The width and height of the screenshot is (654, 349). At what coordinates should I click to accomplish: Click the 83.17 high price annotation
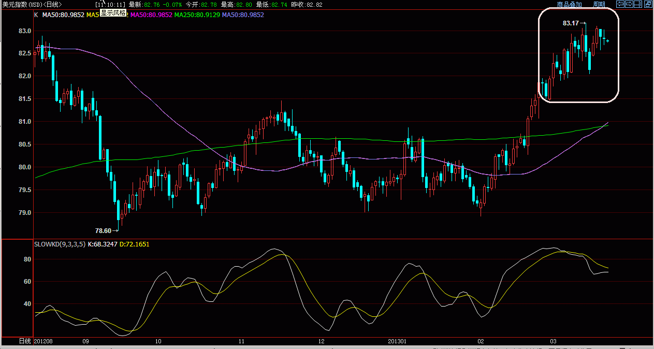(x=571, y=23)
